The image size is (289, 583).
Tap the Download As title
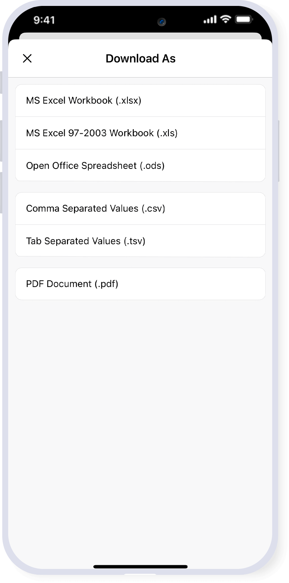(140, 59)
